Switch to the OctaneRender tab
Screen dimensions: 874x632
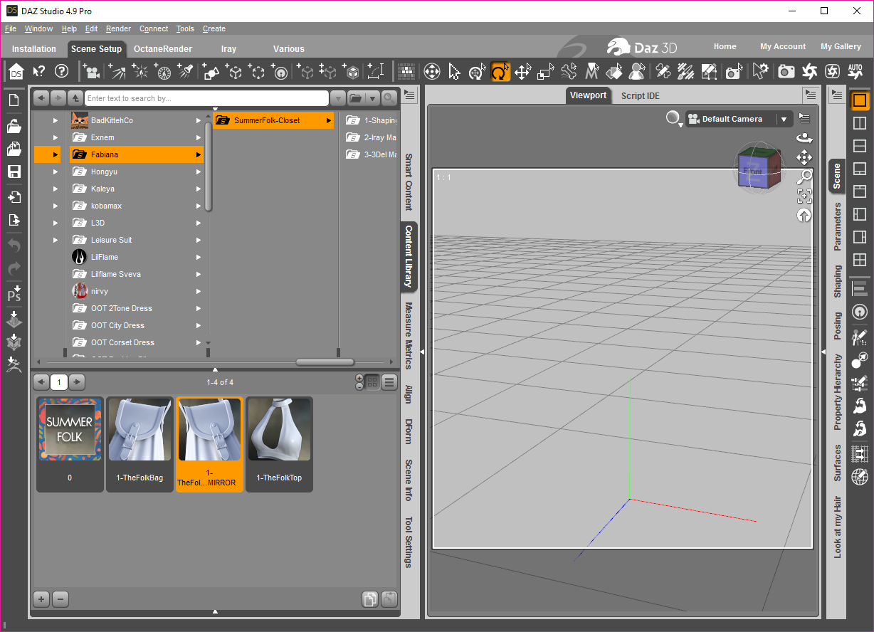pos(163,49)
